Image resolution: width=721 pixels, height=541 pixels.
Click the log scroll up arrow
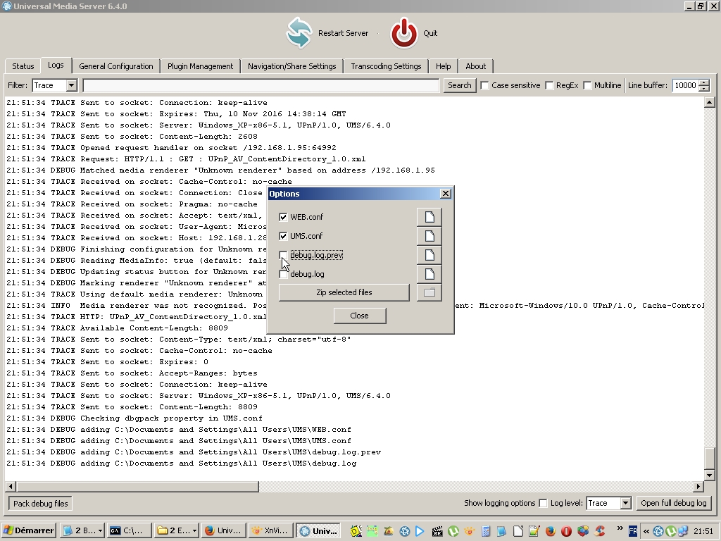click(x=709, y=103)
